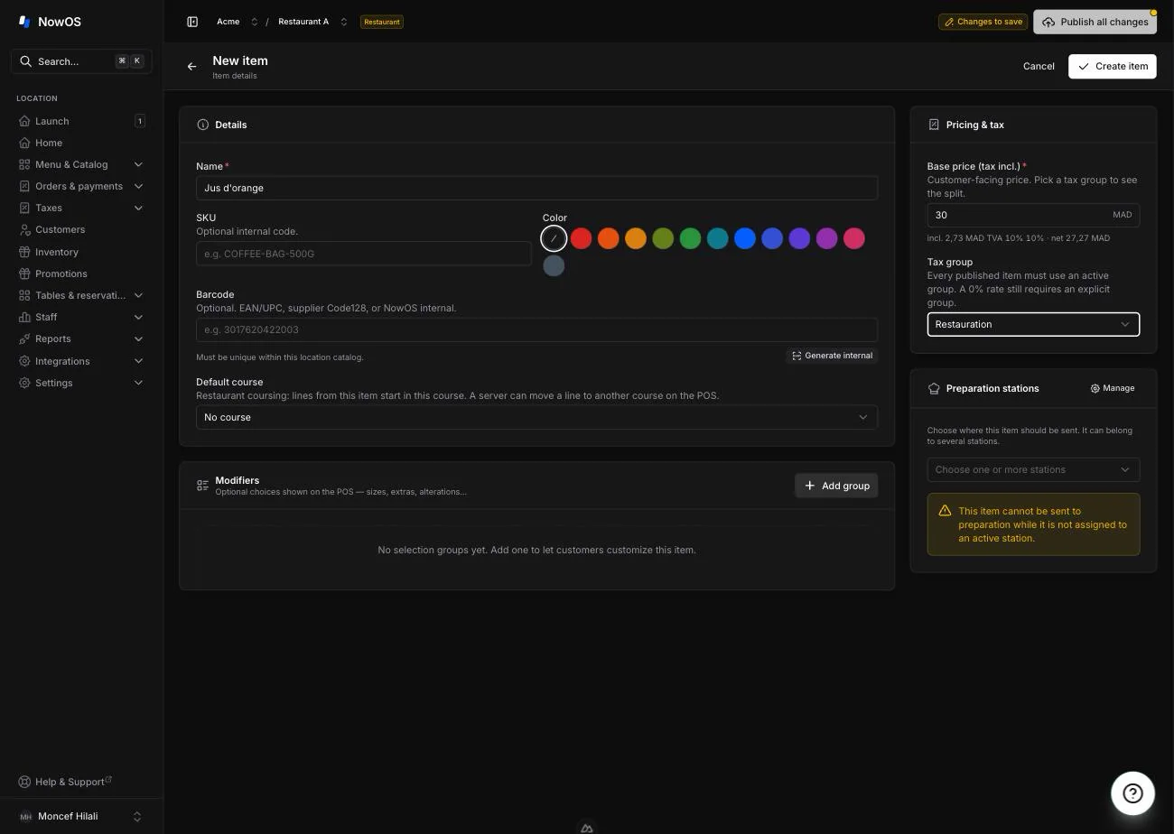Click the Taxes sidebar icon
Image resolution: width=1174 pixels, height=834 pixels.
point(24,208)
